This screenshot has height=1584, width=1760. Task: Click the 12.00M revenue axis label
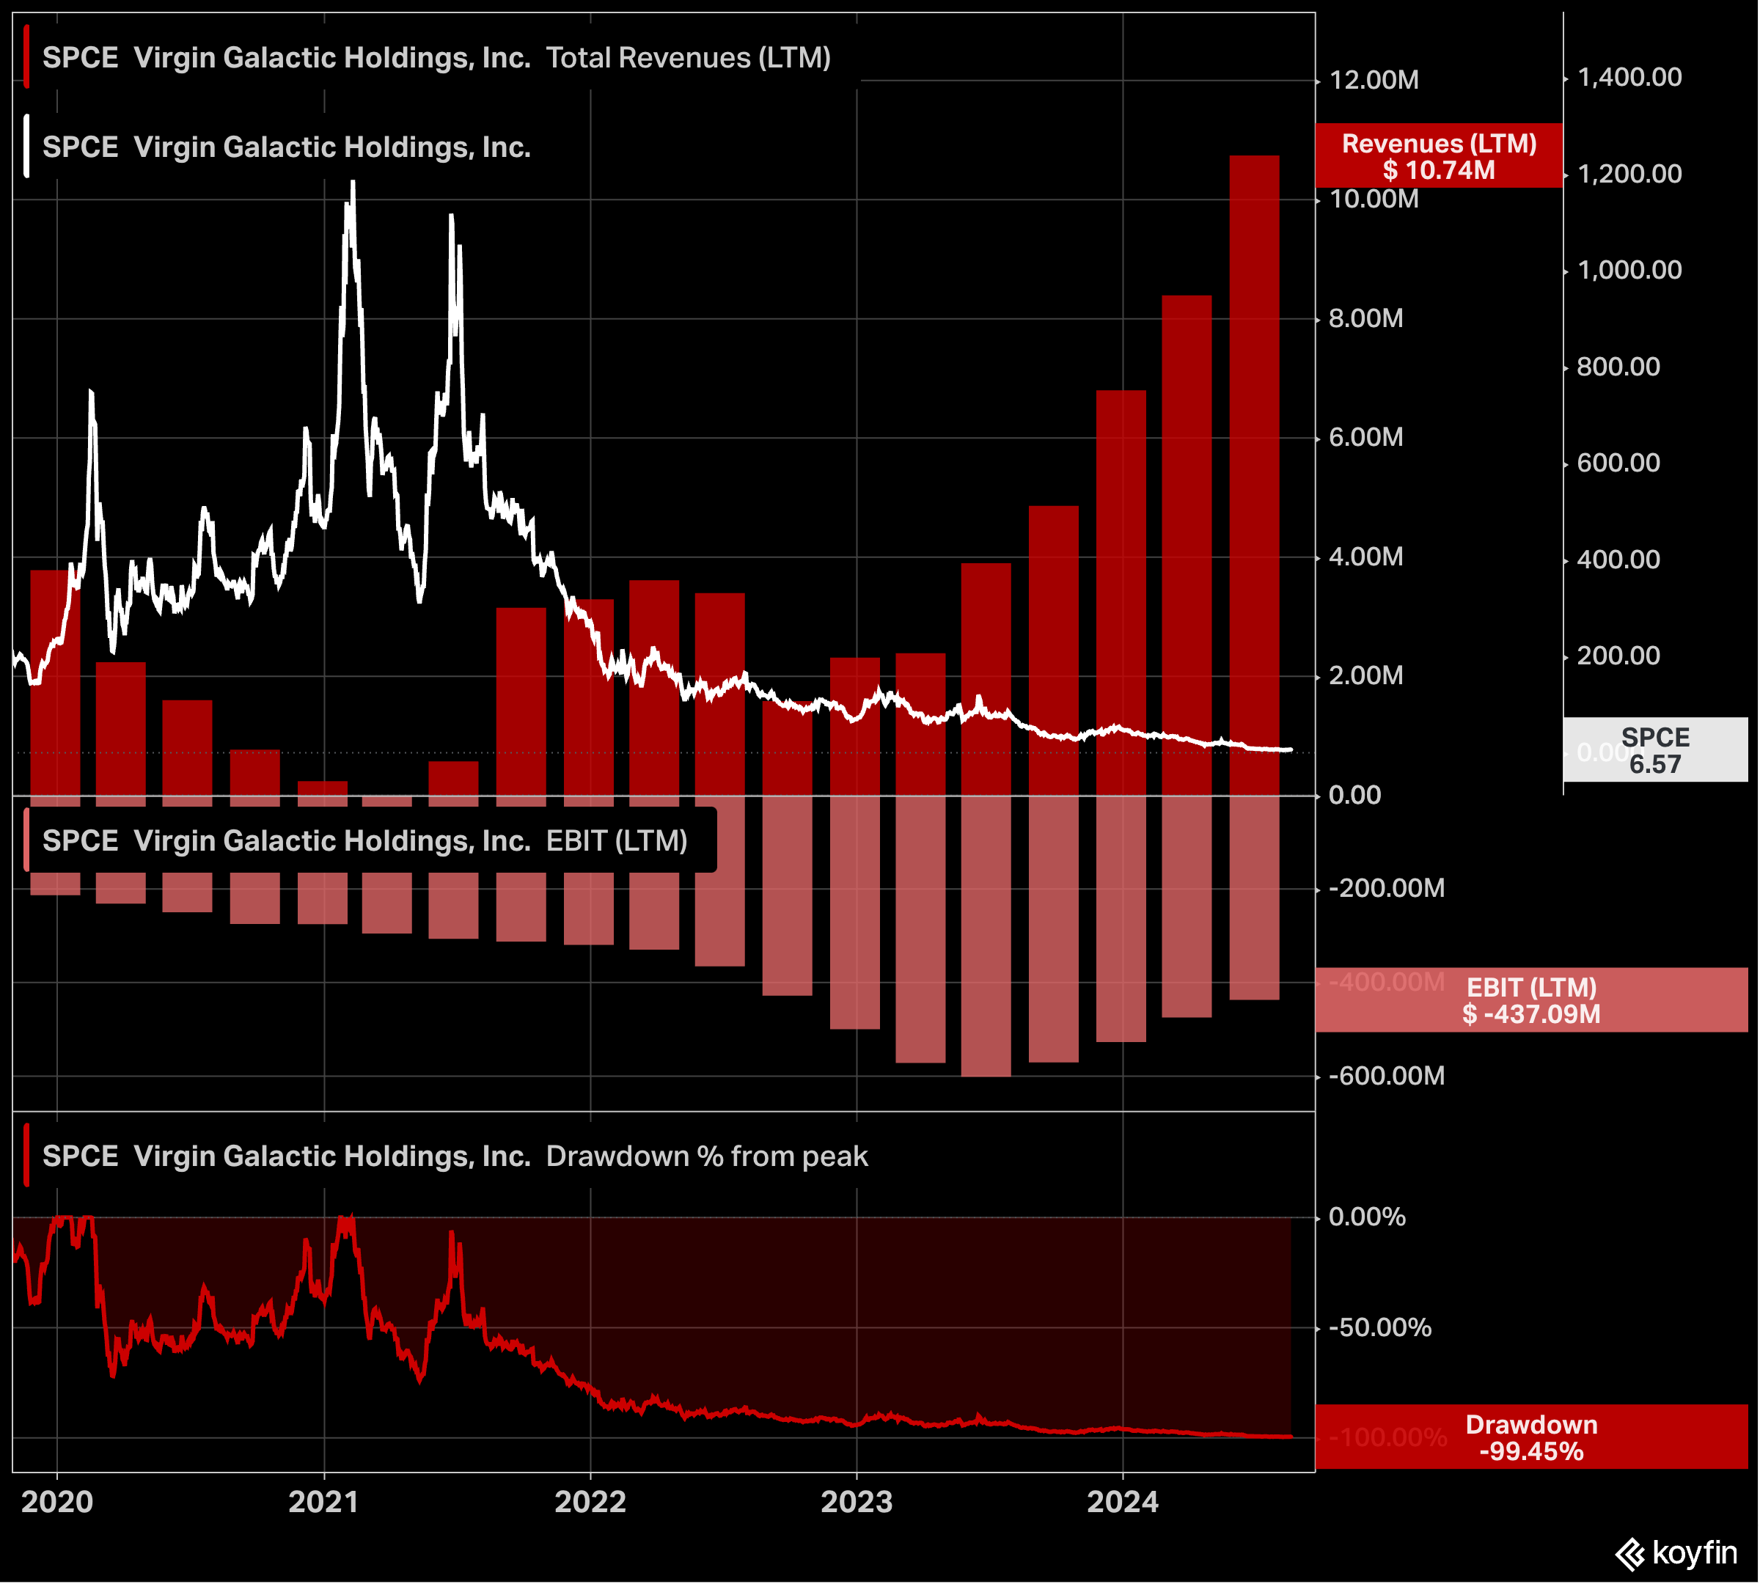point(1374,80)
